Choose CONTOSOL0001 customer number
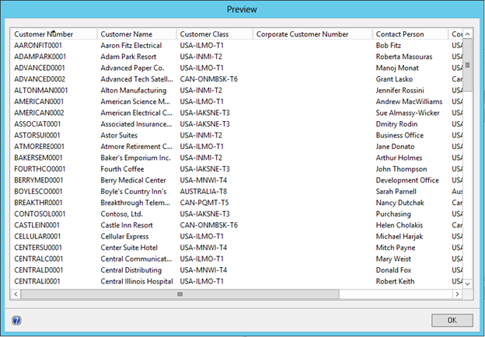 click(x=40, y=214)
